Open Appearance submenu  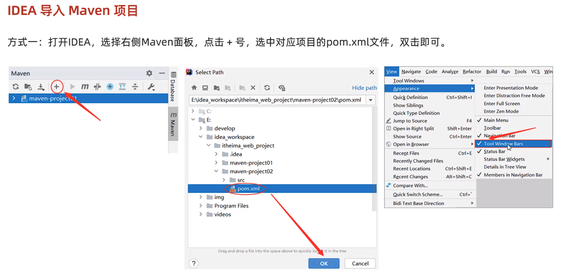[430, 88]
